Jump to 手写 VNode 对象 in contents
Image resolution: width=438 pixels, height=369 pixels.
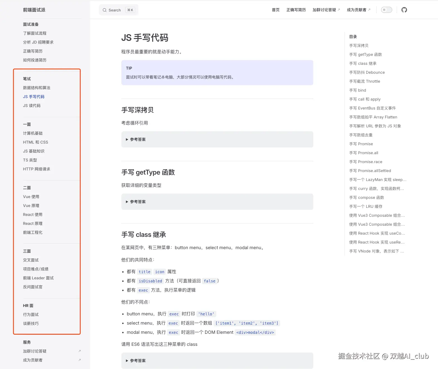[377, 251]
